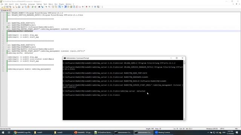Open the Document Map panel icon
241x135 pixels.
click(x=71, y=7)
